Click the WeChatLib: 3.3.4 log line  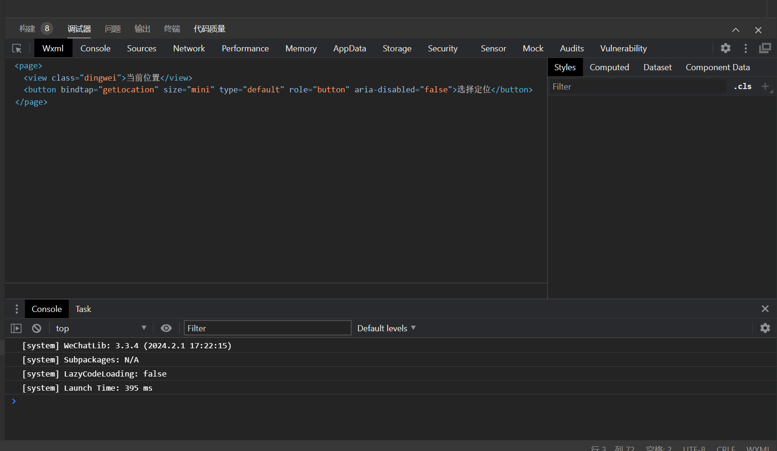(127, 345)
